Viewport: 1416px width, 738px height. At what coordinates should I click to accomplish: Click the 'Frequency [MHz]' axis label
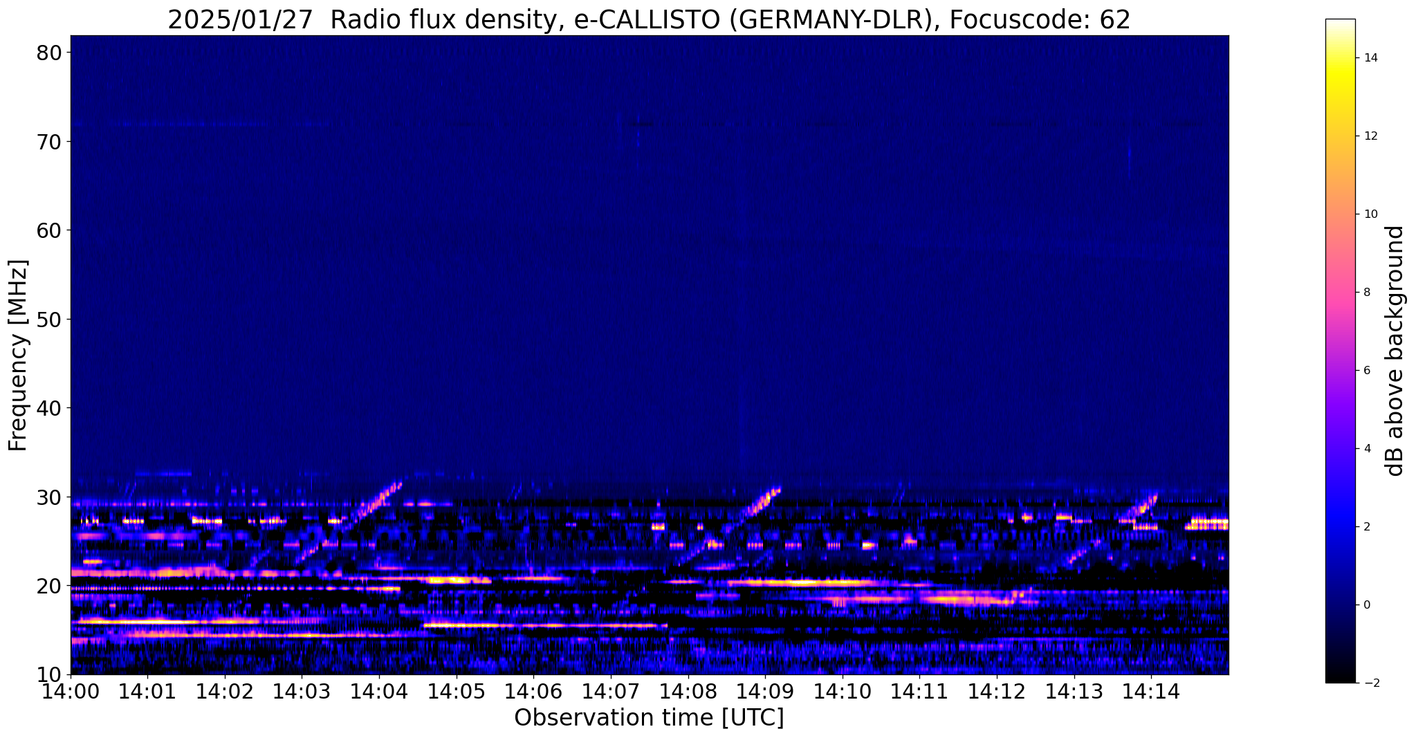coord(18,355)
